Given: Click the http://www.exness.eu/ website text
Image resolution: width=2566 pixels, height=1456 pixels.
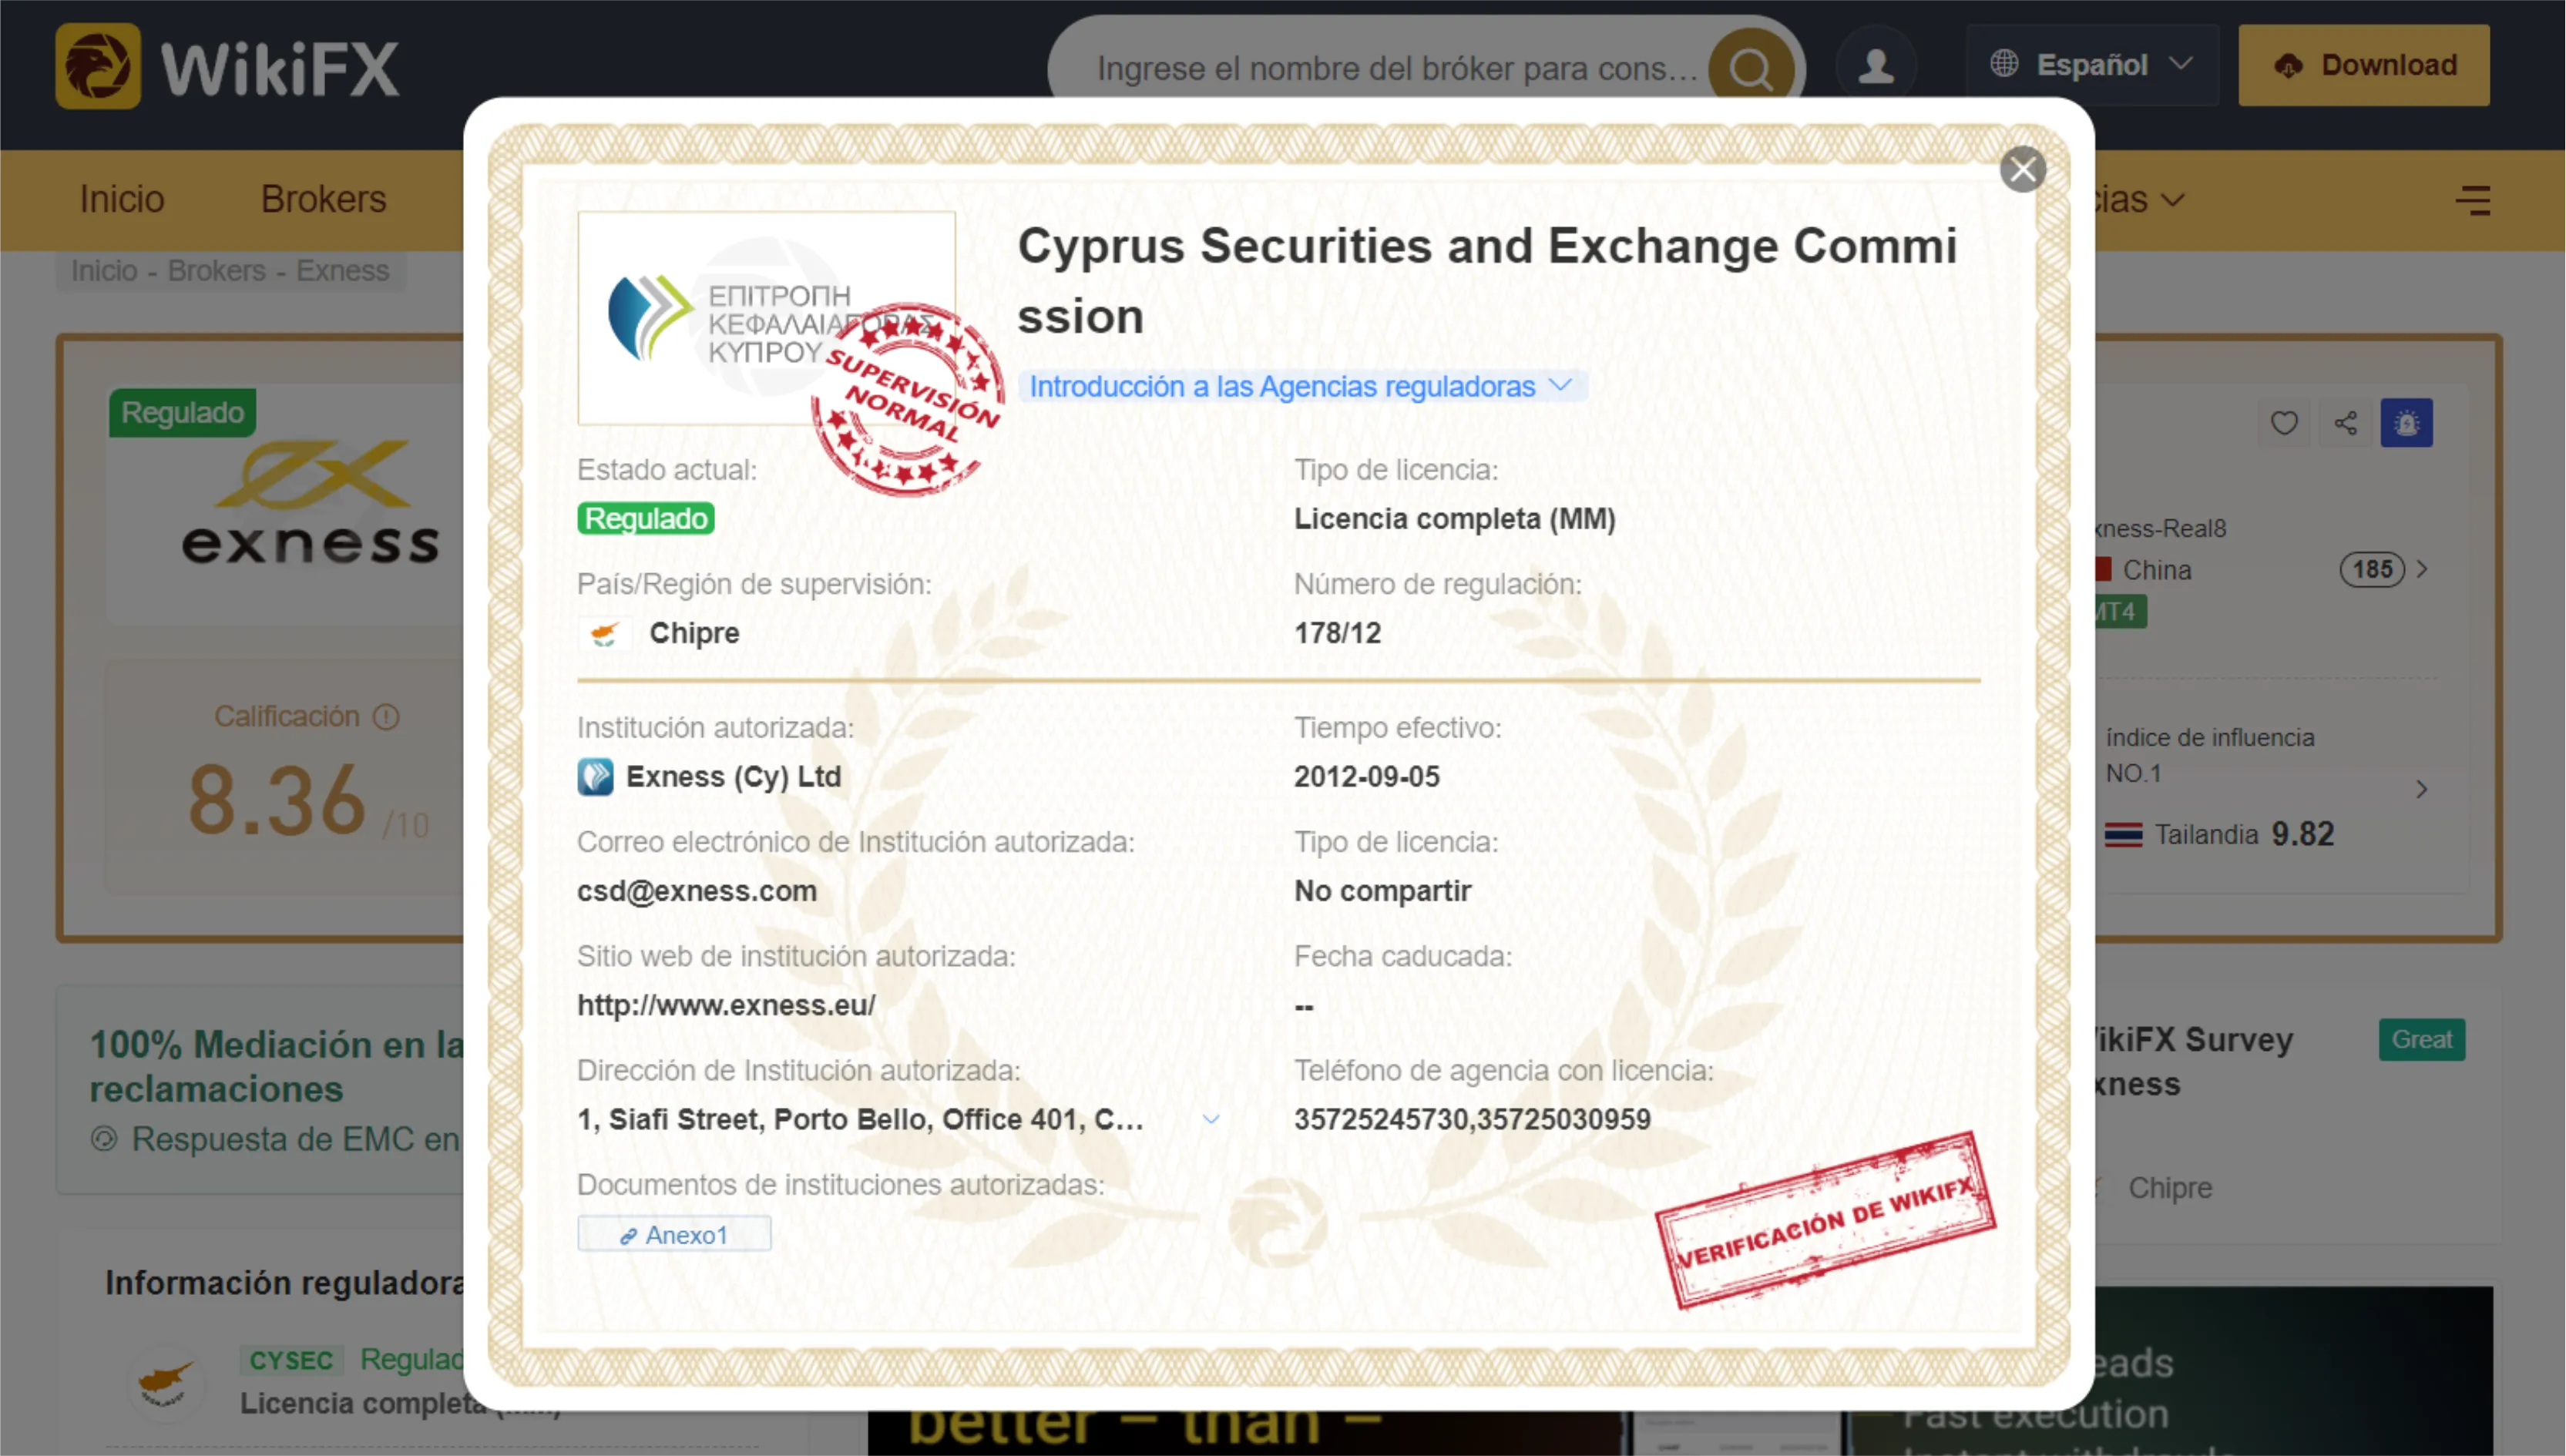Looking at the screenshot, I should (x=726, y=1006).
